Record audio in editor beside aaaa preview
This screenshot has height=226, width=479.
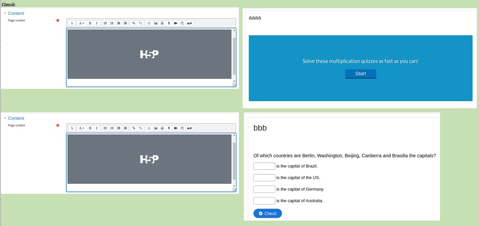coord(169,23)
